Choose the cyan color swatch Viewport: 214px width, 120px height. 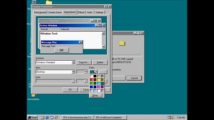99,83
